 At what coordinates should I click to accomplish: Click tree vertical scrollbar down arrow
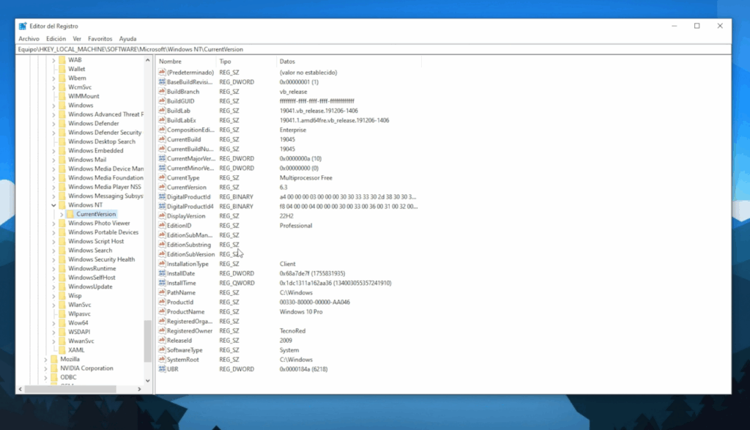coord(147,381)
